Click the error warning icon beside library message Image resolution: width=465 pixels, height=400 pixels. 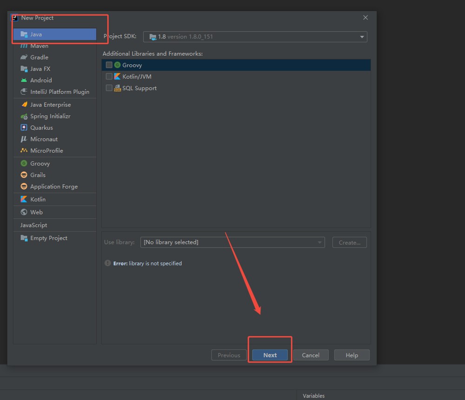coord(108,263)
